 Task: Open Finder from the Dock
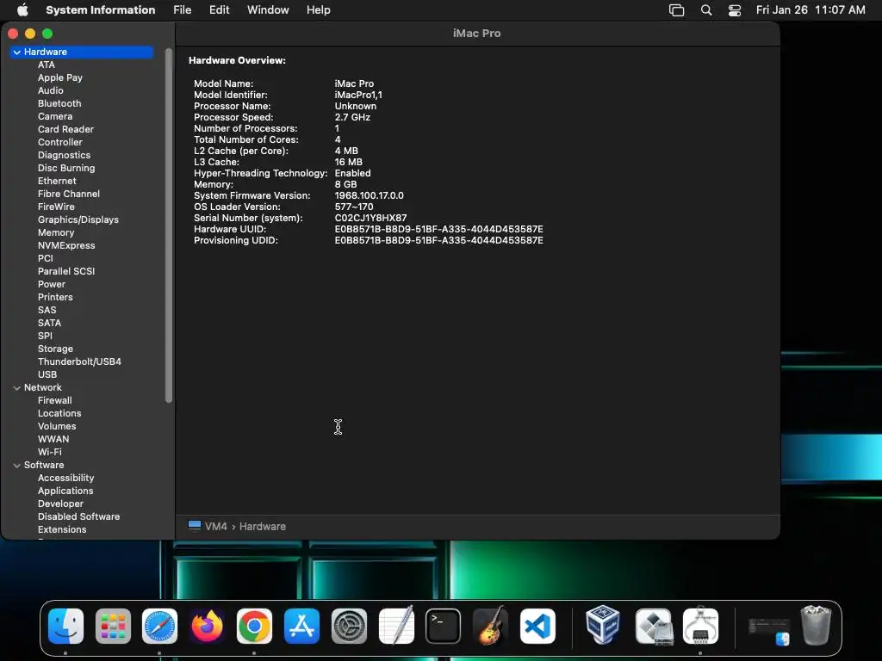[65, 626]
